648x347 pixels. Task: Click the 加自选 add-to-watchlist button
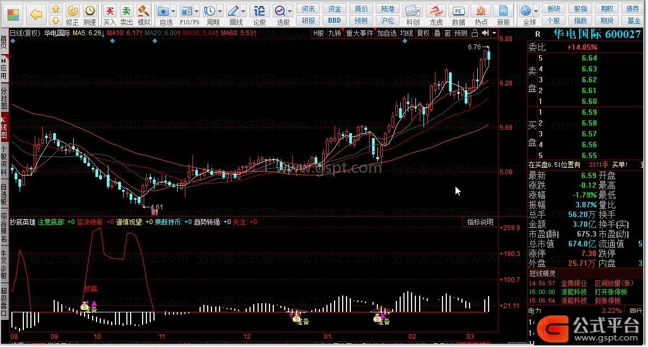tap(387, 33)
